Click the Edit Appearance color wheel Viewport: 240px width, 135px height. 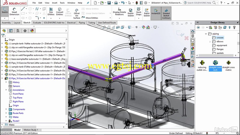[x=143, y=27]
